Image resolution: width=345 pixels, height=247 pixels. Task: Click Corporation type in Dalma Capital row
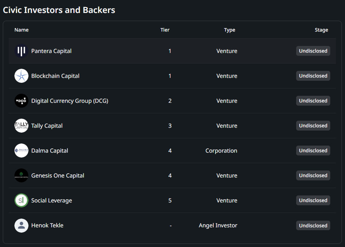[x=221, y=151]
